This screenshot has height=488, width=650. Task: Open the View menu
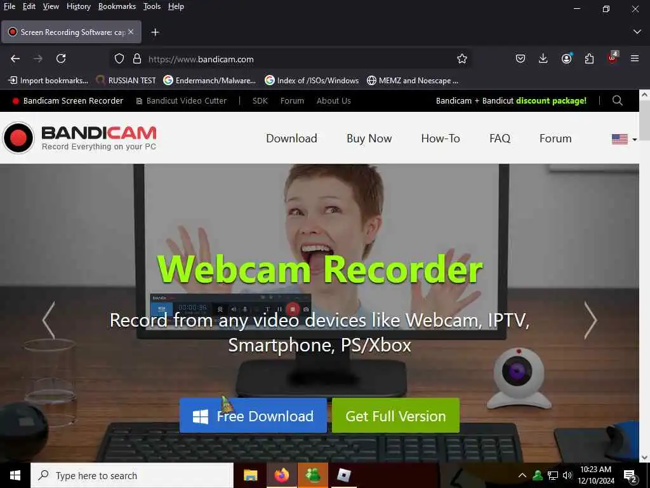click(x=51, y=6)
